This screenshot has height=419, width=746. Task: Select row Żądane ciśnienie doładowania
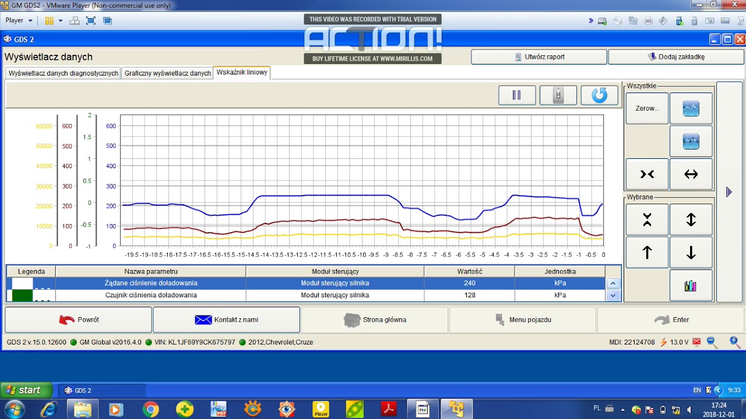pyautogui.click(x=306, y=283)
